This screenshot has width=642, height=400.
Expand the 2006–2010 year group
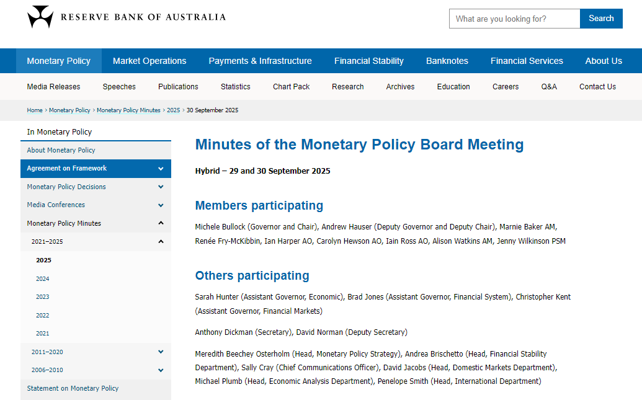coord(161,370)
